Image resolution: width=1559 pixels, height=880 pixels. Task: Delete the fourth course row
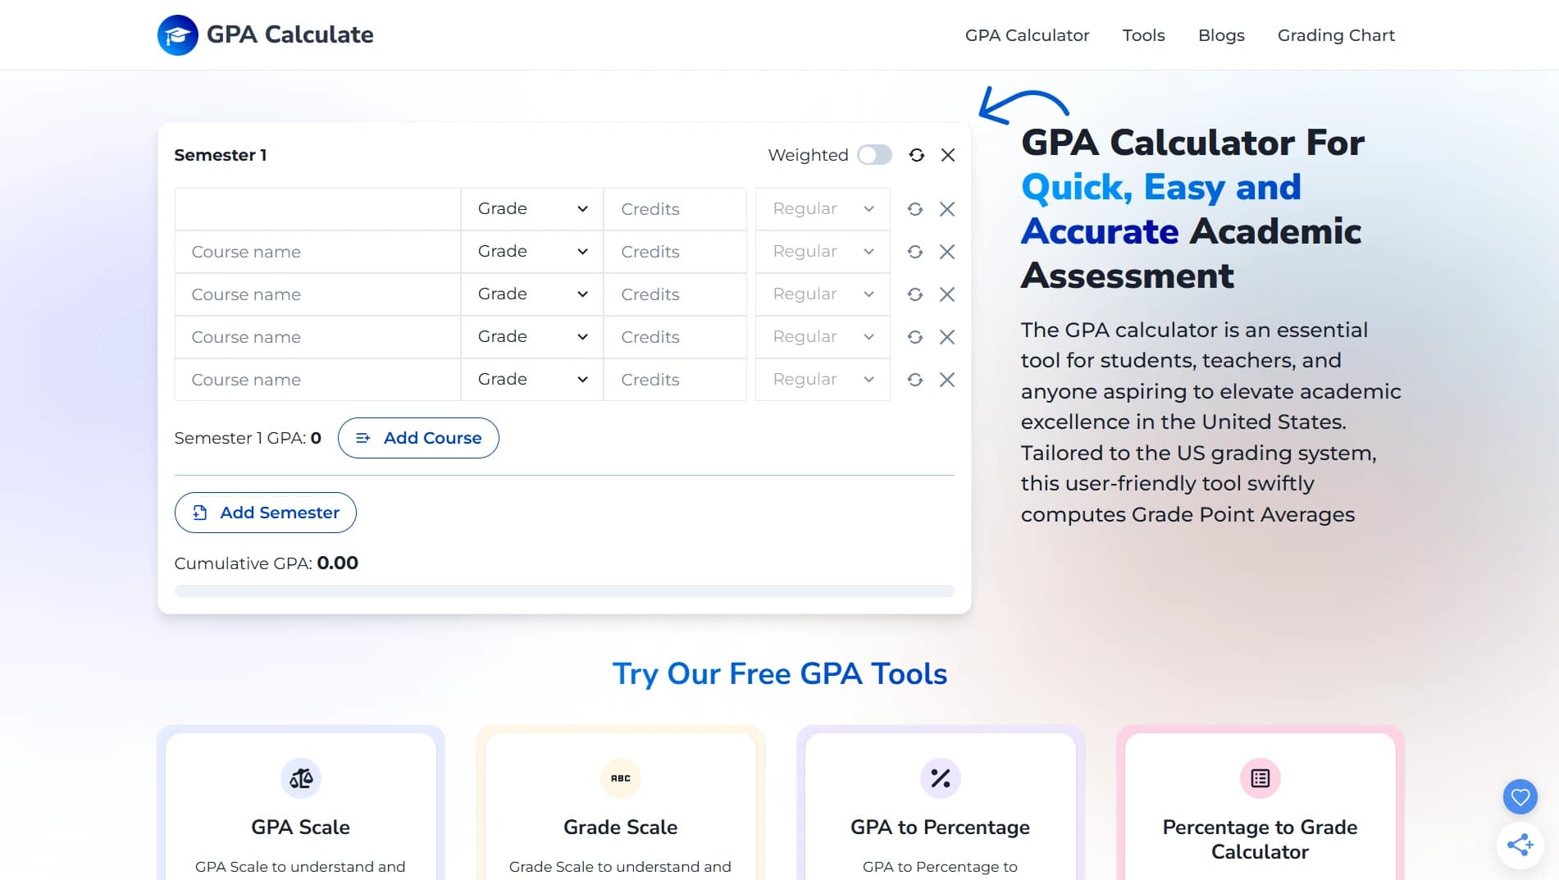(x=947, y=337)
